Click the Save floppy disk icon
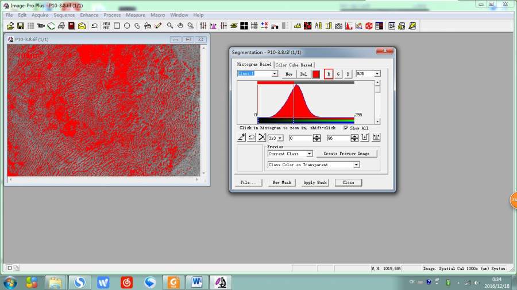Screen dimensions: 517x290 tap(20, 26)
